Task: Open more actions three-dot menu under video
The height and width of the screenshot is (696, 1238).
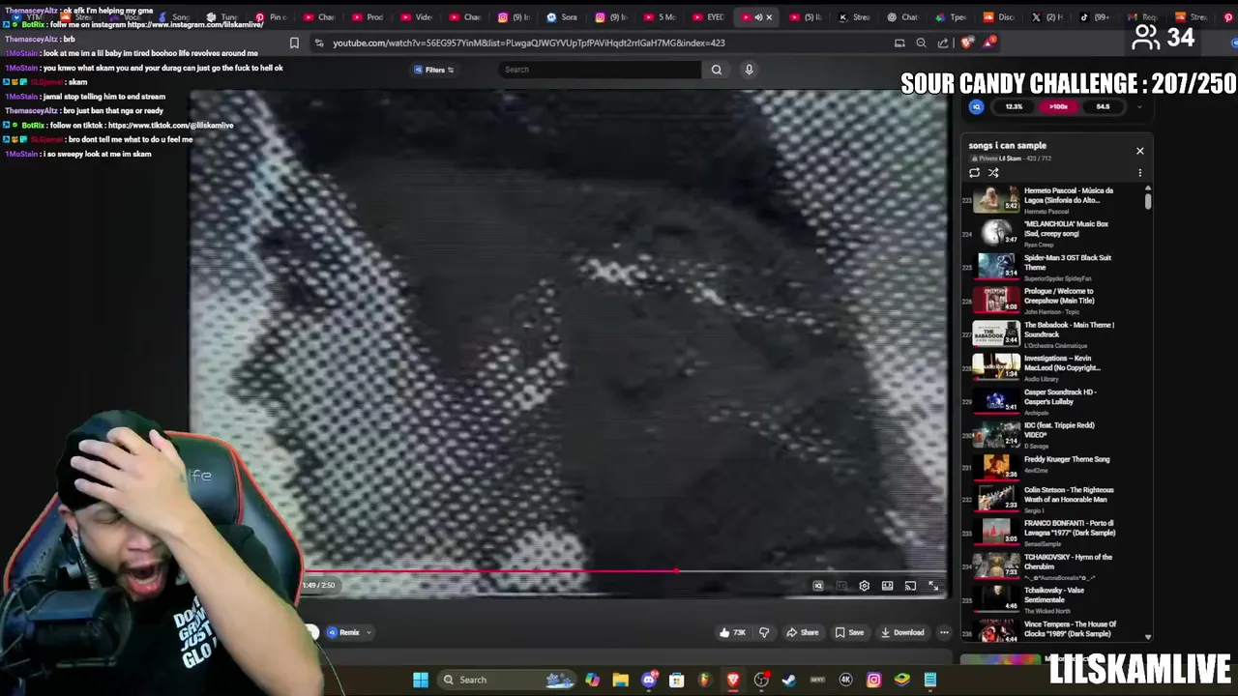Action: (x=944, y=632)
